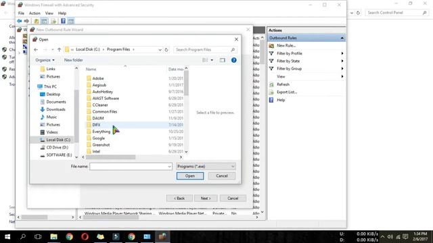Click the taskbar search icon
433x243 pixels.
(x=23, y=236)
